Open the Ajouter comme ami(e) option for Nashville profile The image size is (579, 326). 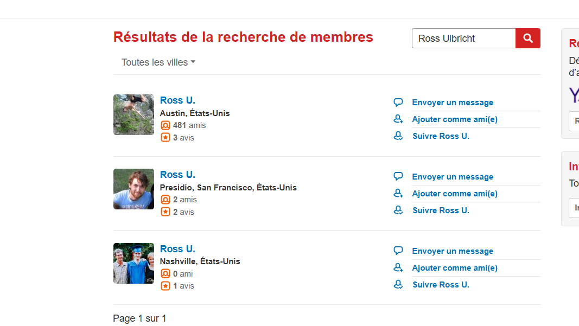455,267
